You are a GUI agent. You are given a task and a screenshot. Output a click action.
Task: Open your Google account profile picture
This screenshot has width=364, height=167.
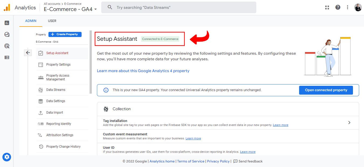[358, 7]
